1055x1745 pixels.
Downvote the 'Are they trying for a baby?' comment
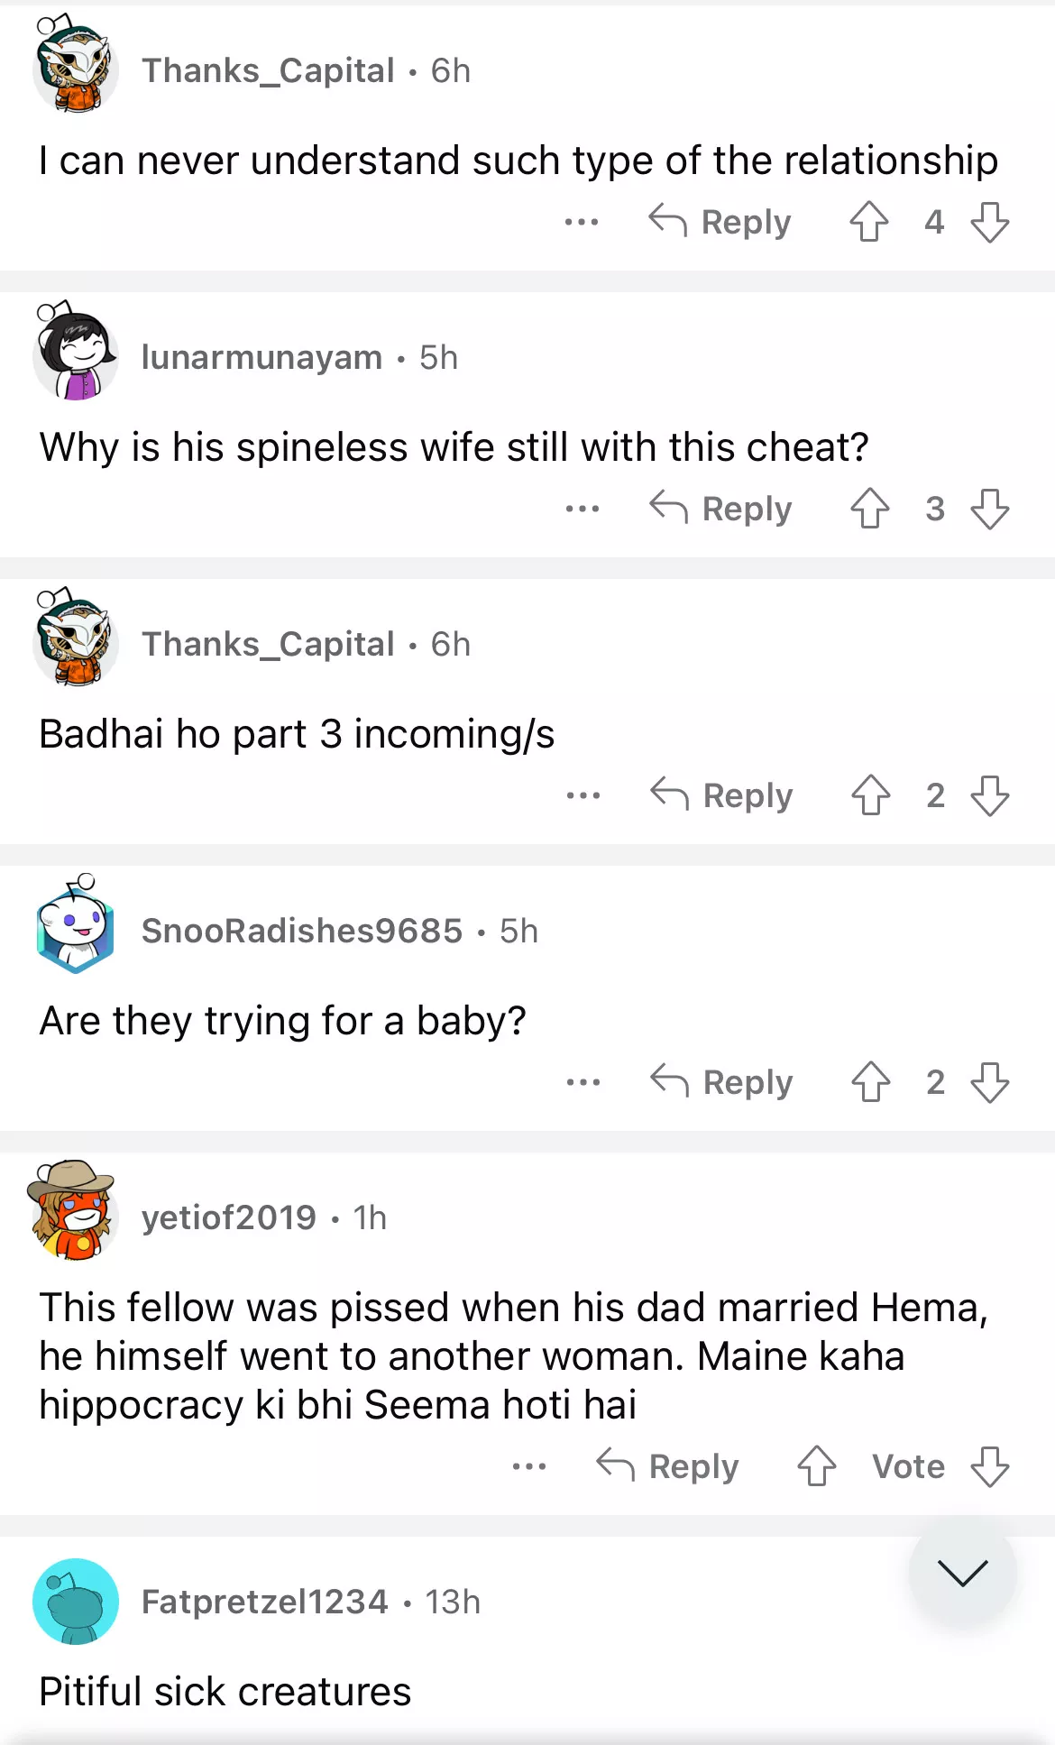tap(989, 1082)
